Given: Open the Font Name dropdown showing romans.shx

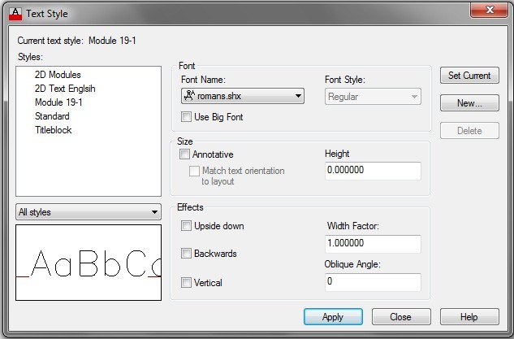Looking at the screenshot, I should tap(242, 97).
